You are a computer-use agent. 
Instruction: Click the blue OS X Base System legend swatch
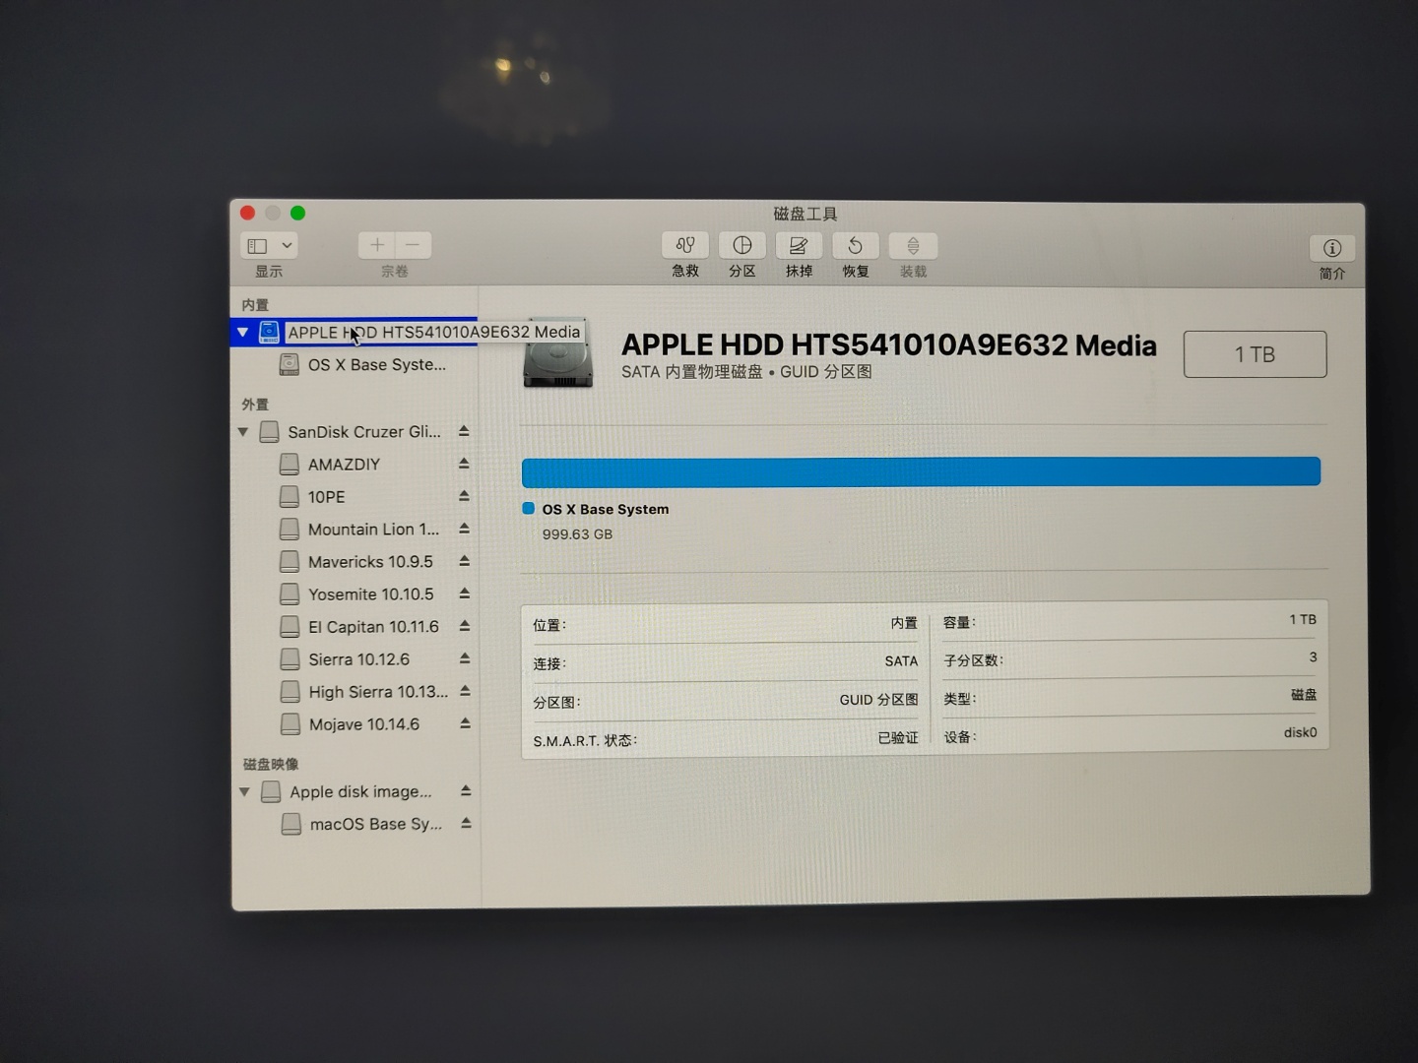(x=529, y=508)
